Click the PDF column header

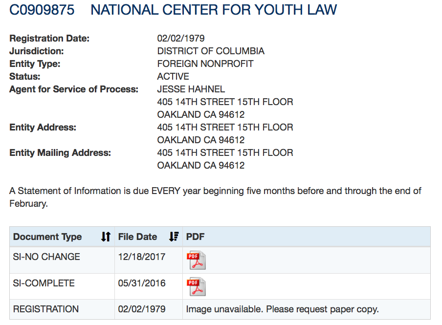click(x=195, y=237)
